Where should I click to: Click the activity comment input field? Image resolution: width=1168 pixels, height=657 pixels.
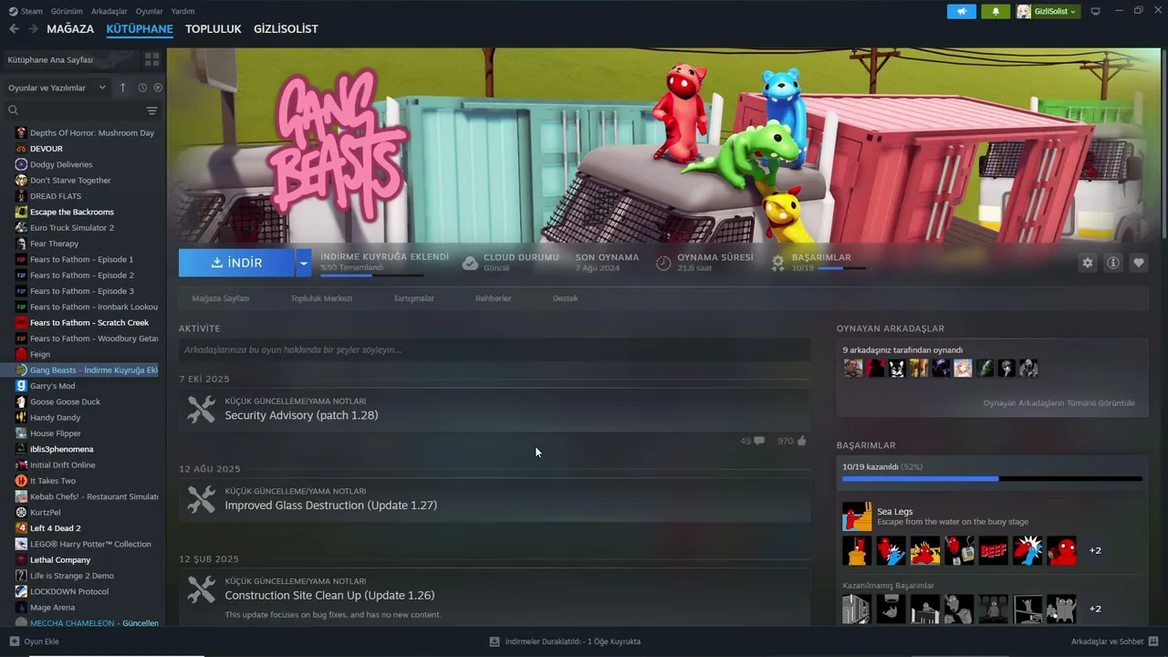495,349
